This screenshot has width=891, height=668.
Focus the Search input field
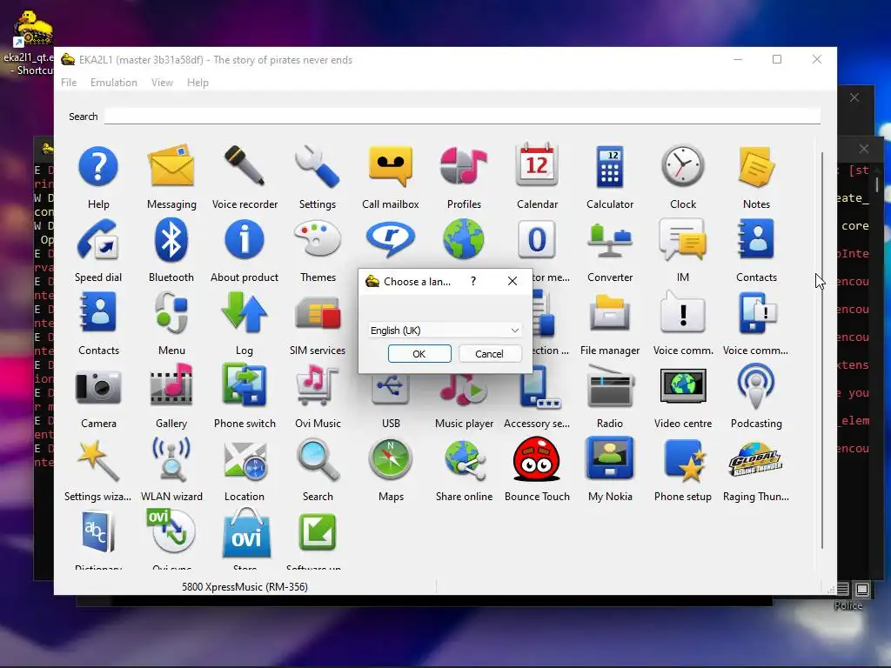click(x=462, y=116)
